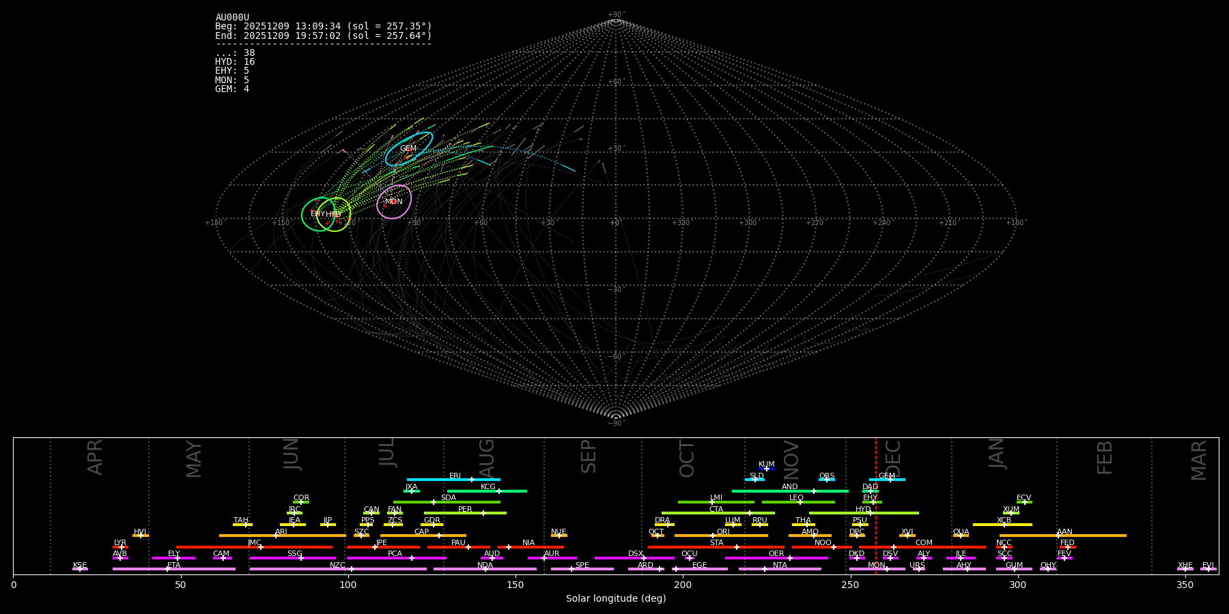1229x614 pixels.
Task: Click the ERI cyan bar in the timeline
Action: click(453, 480)
